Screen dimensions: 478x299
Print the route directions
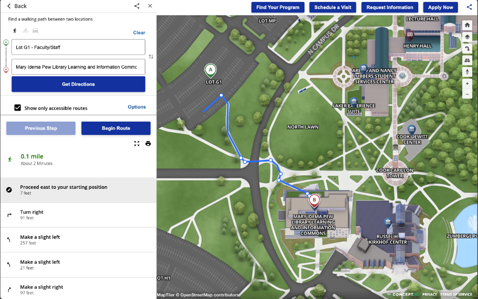[x=148, y=144]
